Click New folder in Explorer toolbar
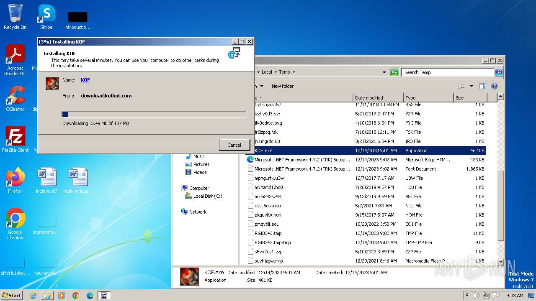Image resolution: width=536 pixels, height=301 pixels. (x=283, y=86)
